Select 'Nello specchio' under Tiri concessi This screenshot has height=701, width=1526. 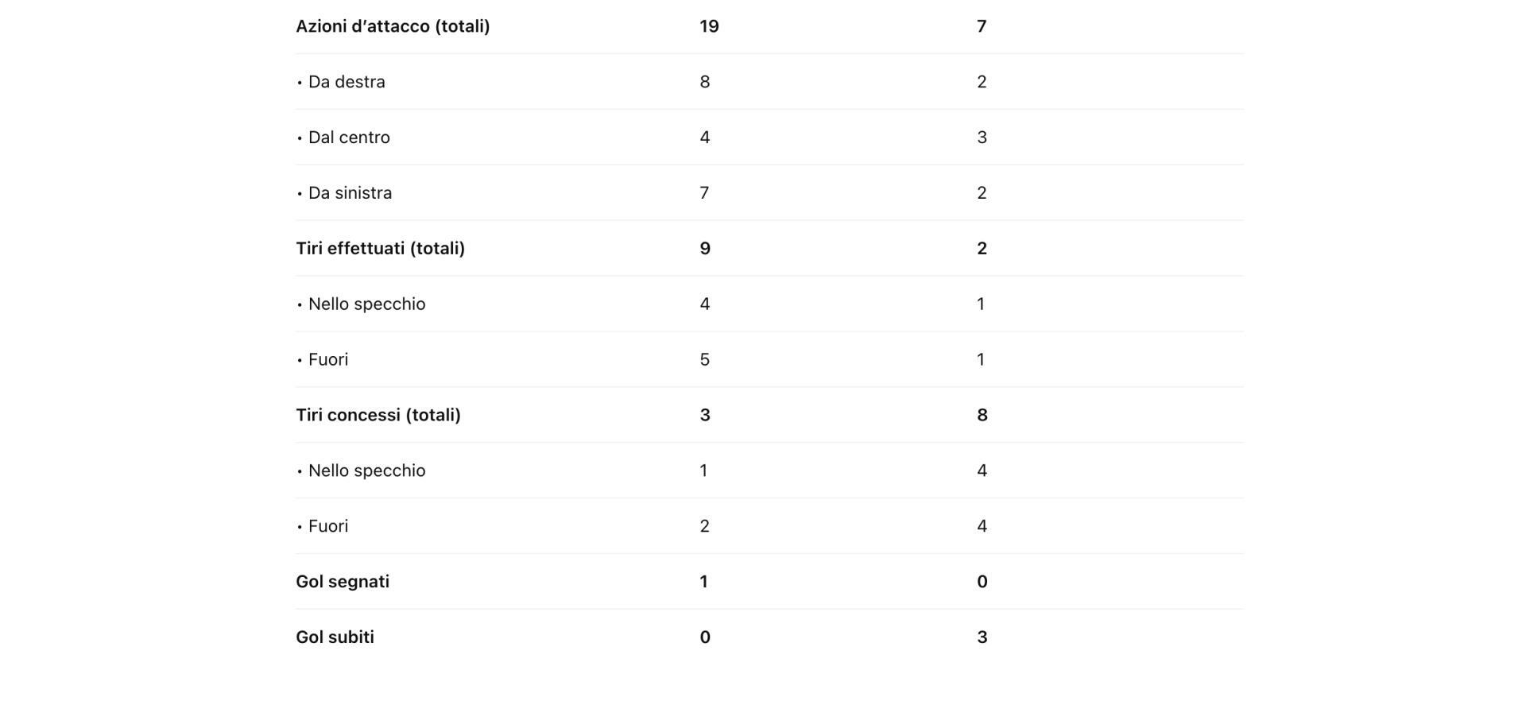point(366,471)
